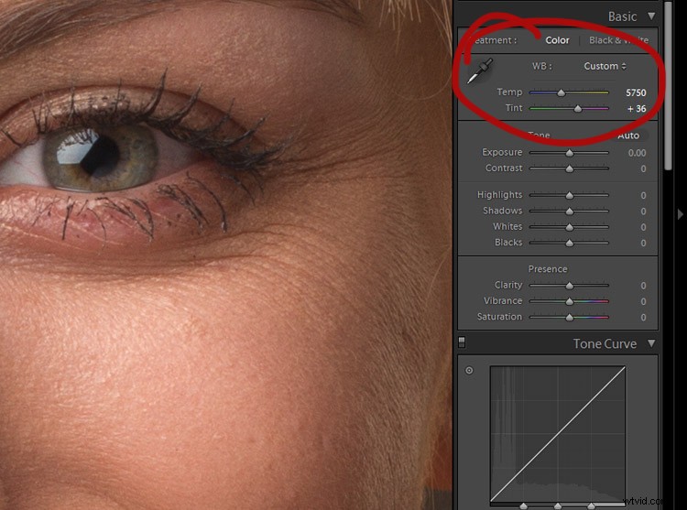Click the Contrast slider handle
The image size is (687, 510).
569,168
